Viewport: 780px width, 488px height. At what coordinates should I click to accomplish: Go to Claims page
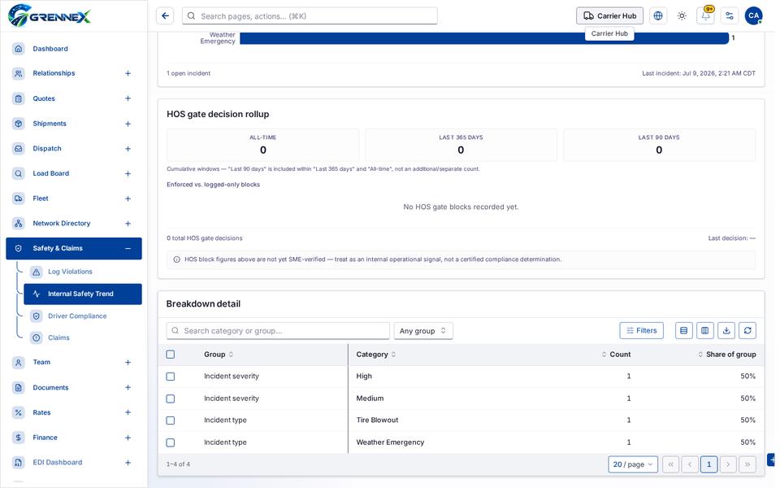point(58,338)
